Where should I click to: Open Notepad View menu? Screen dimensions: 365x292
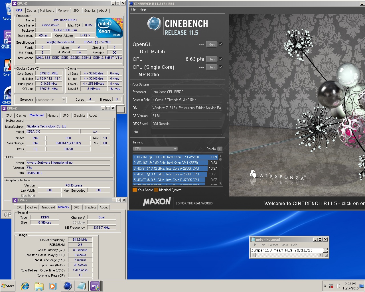(x=285, y=245)
